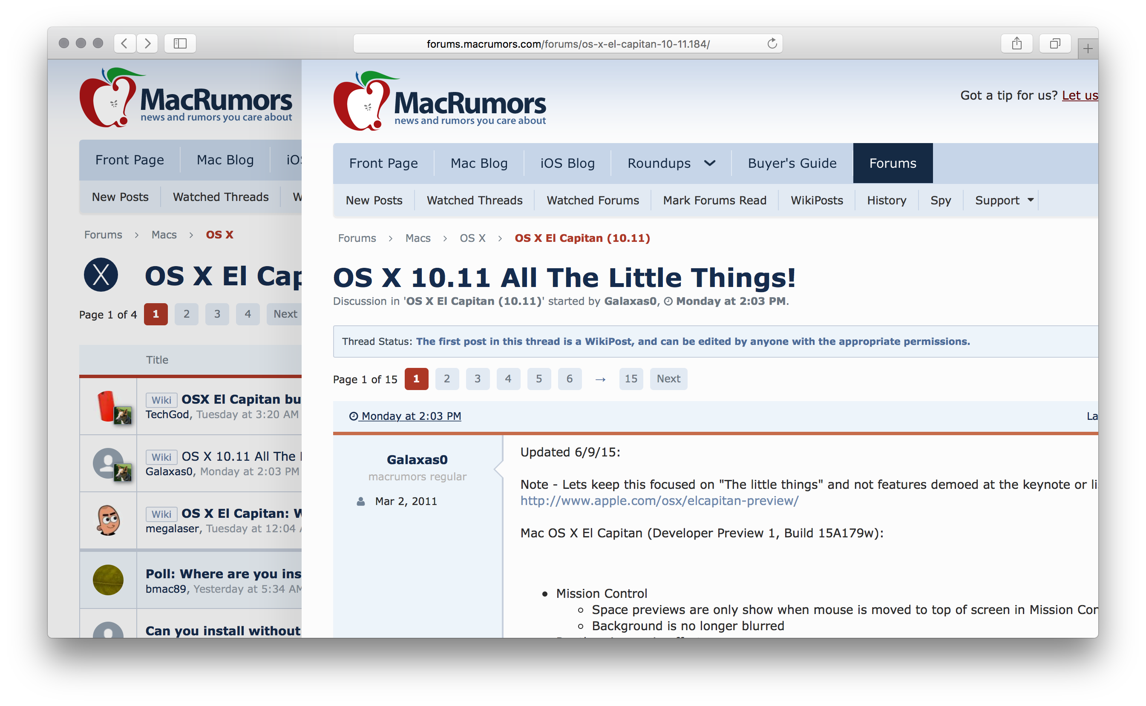1146x706 pixels.
Task: Select the Forums tab
Action: pos(893,163)
